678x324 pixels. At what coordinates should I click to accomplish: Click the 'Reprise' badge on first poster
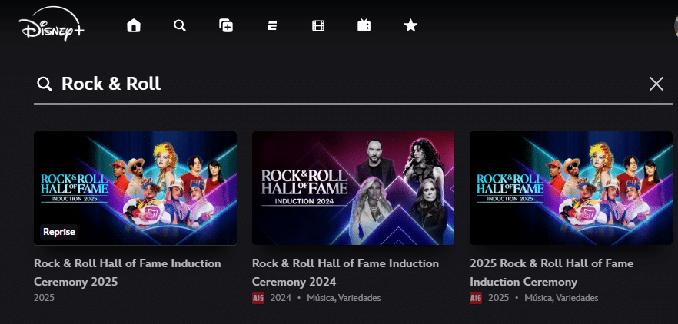click(58, 231)
